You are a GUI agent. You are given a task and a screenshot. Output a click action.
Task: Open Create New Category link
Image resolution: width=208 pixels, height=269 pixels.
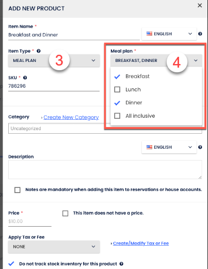[x=71, y=117]
